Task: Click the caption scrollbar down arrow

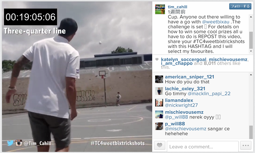Action: tap(251, 51)
